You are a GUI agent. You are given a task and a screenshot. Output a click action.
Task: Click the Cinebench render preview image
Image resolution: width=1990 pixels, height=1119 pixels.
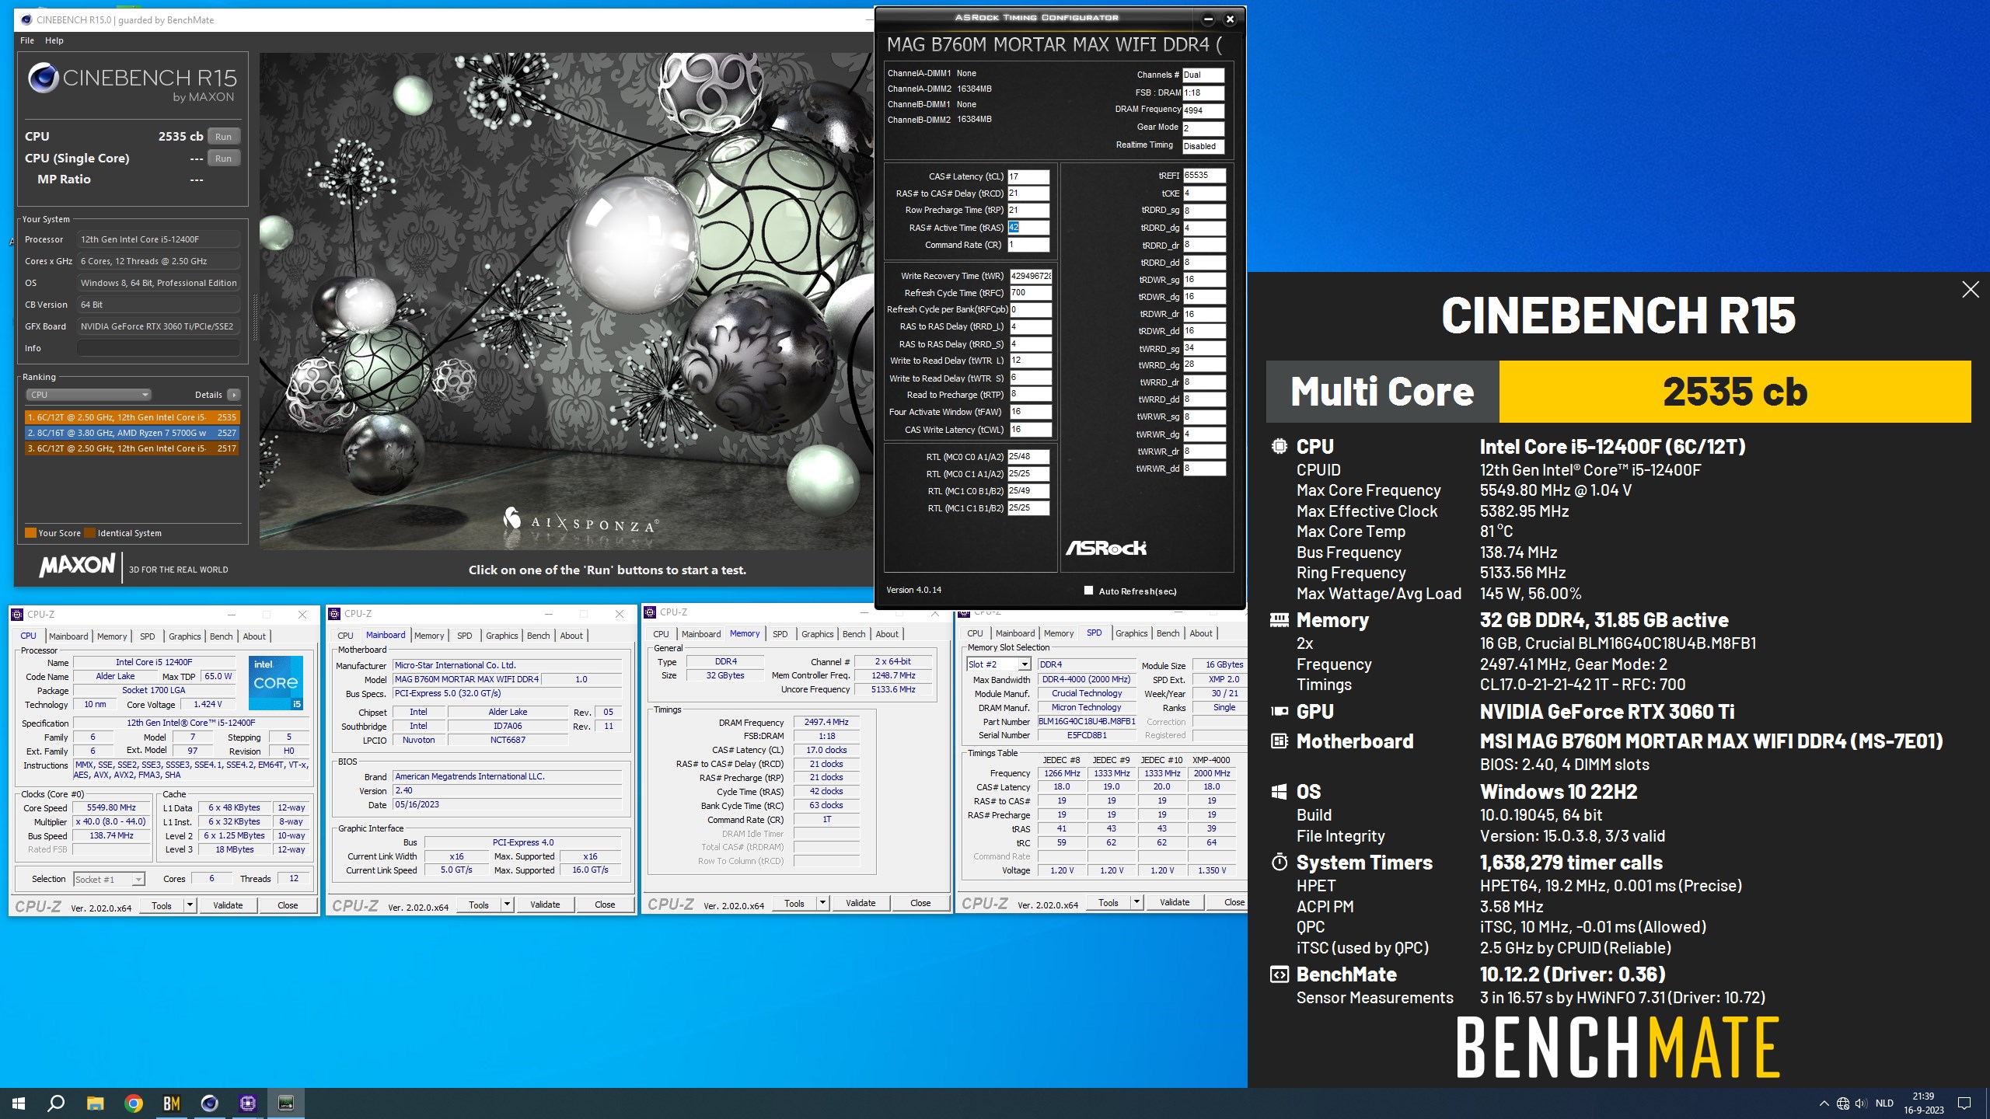click(x=566, y=302)
